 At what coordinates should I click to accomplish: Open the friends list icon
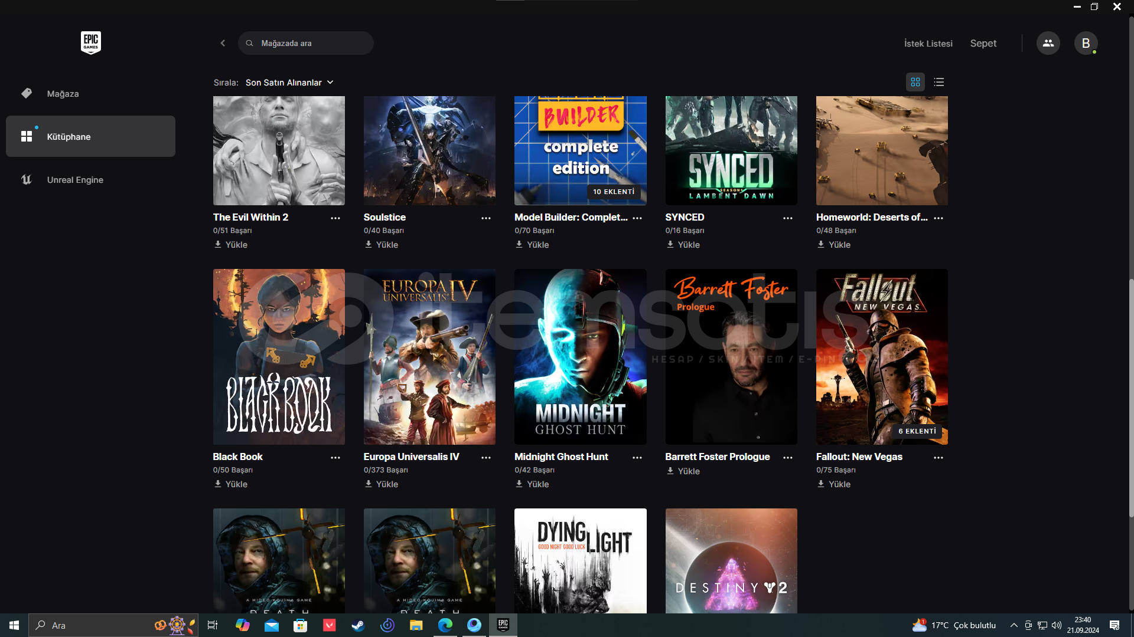[x=1048, y=43]
